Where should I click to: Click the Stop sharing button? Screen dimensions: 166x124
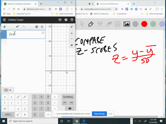(99, 114)
